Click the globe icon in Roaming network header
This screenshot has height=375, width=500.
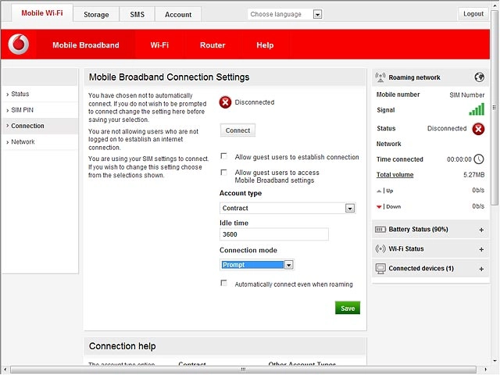click(479, 77)
